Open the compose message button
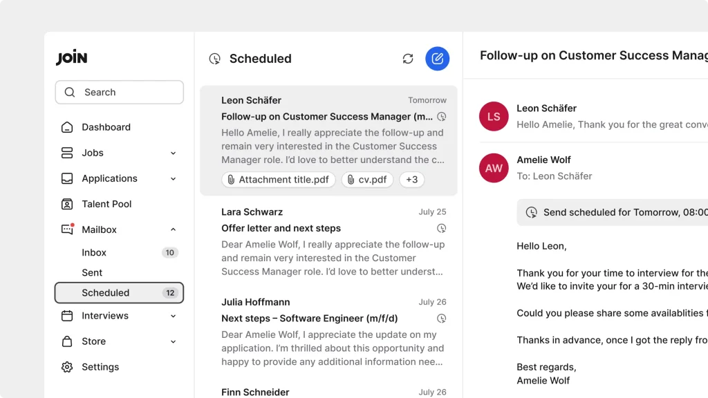 (x=437, y=59)
